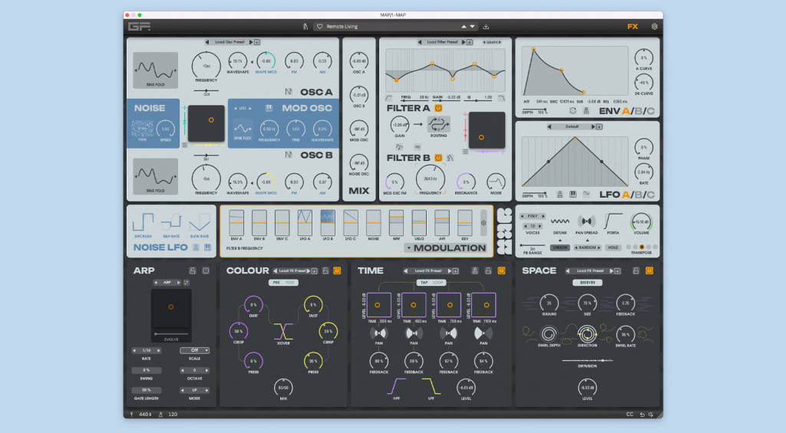Viewport: 786px width, 433px height.
Task: Click the Pan Spread icon
Action: click(586, 221)
